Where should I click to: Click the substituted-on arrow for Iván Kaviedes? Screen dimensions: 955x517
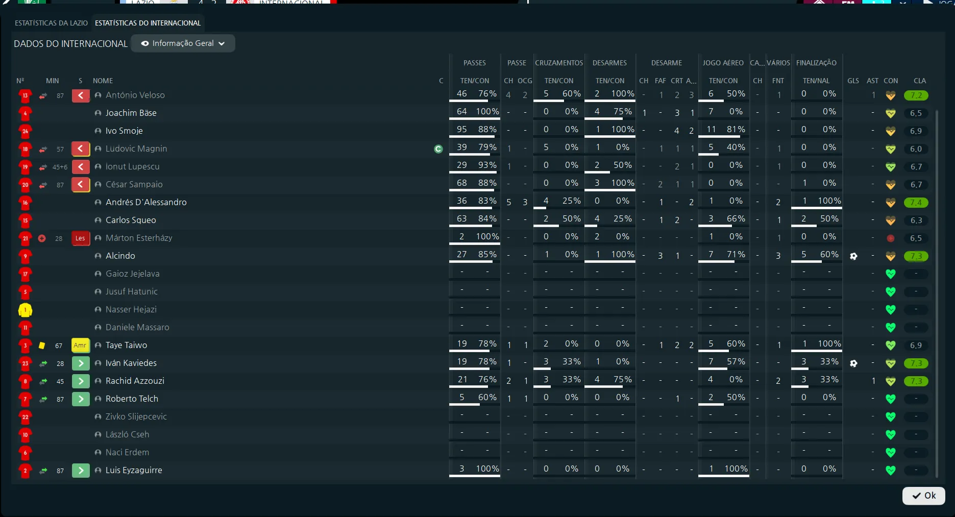81,363
